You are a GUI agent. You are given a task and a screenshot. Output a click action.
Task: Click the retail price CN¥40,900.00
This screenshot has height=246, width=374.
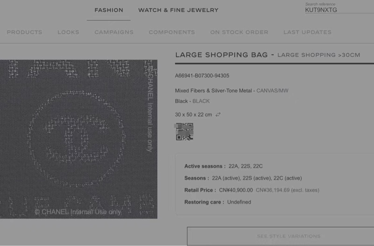pos(236,190)
